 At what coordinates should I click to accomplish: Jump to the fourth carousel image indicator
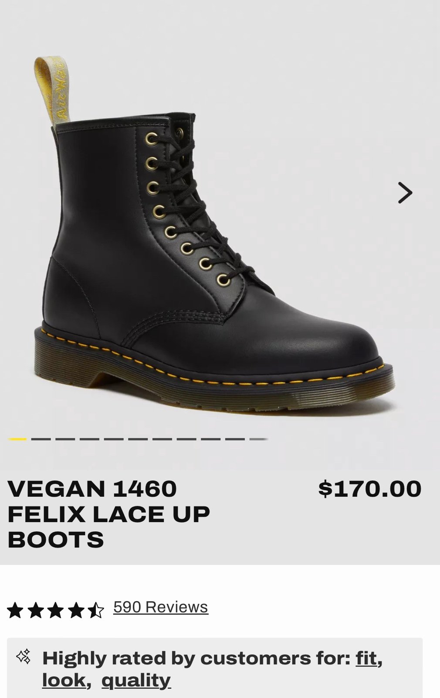click(x=90, y=439)
